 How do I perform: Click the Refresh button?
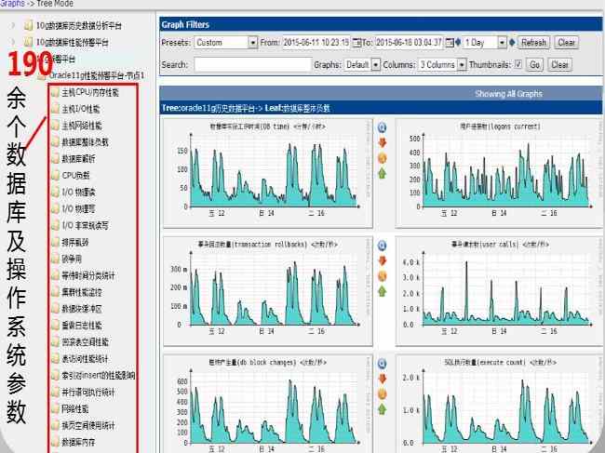pyautogui.click(x=533, y=43)
